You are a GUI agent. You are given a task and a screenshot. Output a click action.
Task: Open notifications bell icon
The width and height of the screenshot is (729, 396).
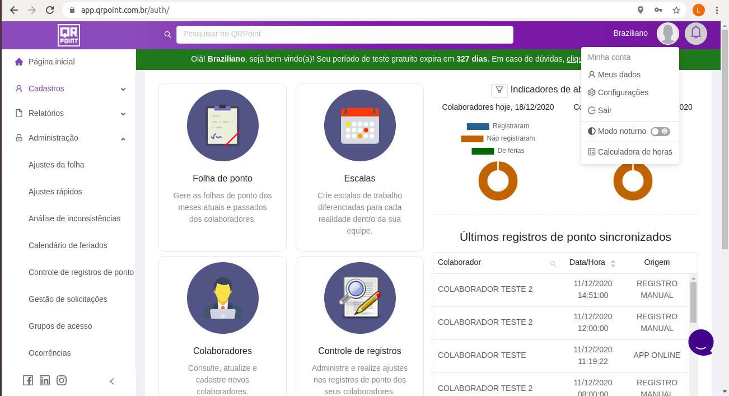(696, 34)
